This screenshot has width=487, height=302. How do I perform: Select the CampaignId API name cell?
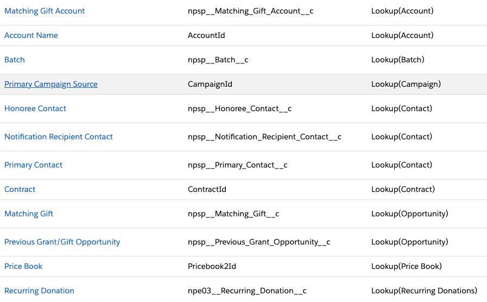click(x=210, y=85)
